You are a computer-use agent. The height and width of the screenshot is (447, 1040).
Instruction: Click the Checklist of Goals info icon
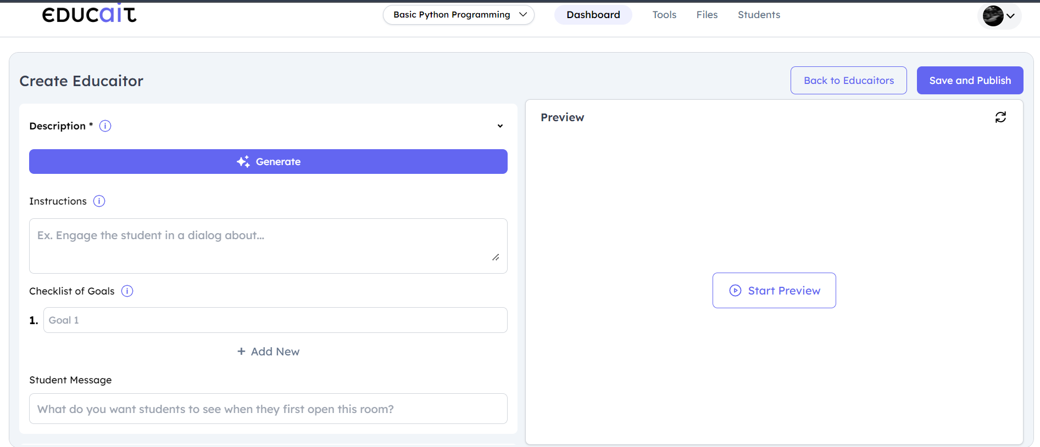tap(127, 291)
